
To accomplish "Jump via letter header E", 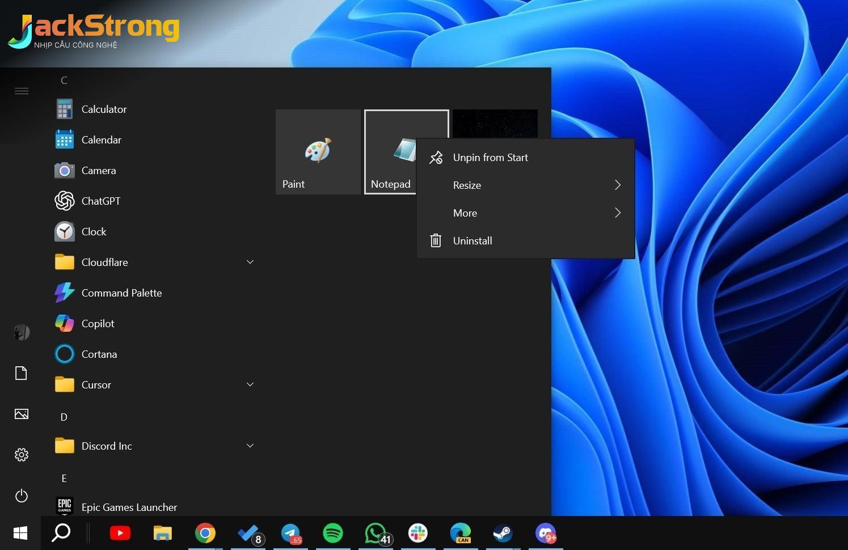I will (64, 479).
